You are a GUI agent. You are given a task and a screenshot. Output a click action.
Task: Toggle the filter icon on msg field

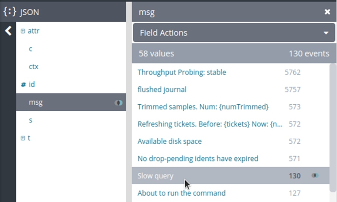118,103
